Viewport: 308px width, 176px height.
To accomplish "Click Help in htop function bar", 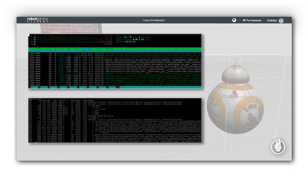I will pyautogui.click(x=34, y=87).
